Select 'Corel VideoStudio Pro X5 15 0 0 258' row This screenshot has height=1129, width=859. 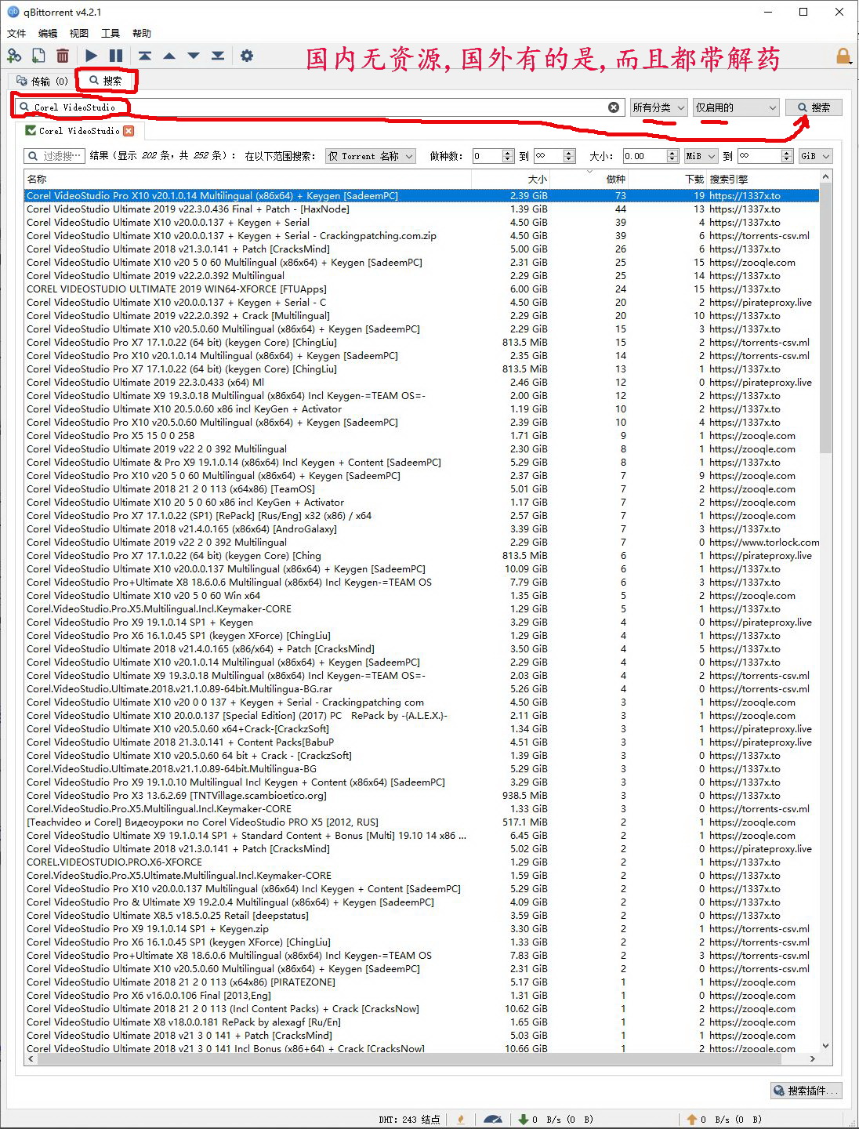click(x=422, y=436)
